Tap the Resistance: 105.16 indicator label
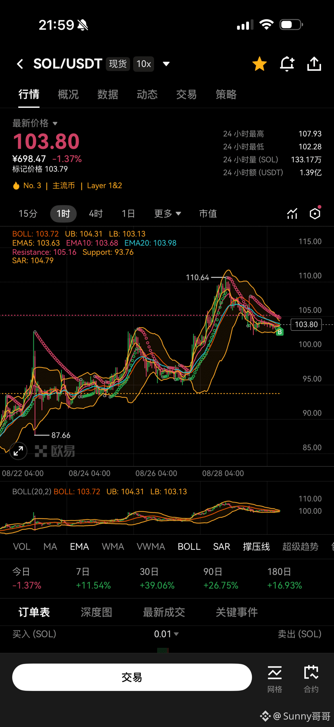334x727 pixels. click(x=44, y=252)
